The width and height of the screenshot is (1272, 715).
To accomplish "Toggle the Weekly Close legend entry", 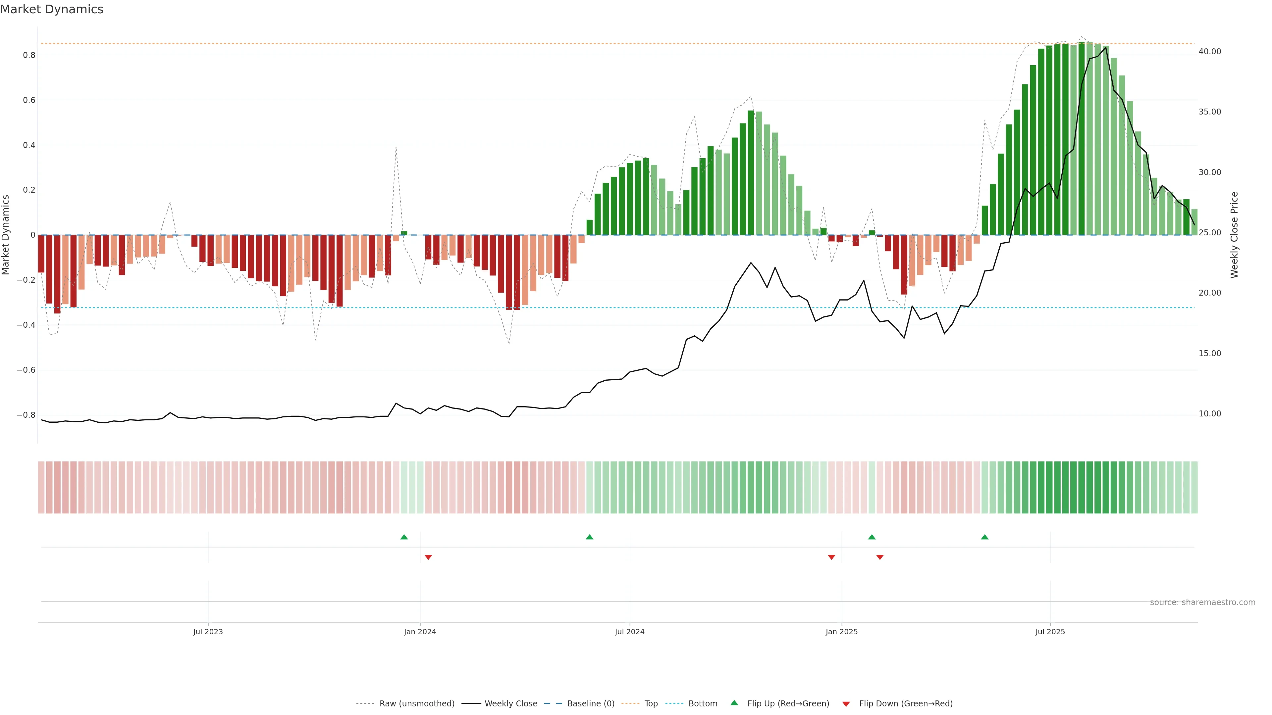I will (x=510, y=704).
